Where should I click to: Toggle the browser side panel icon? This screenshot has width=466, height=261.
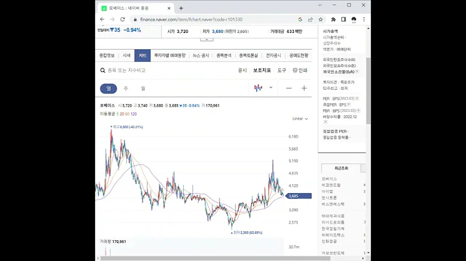point(344,19)
